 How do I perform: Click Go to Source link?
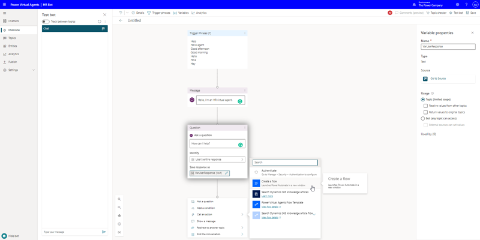tap(438, 79)
